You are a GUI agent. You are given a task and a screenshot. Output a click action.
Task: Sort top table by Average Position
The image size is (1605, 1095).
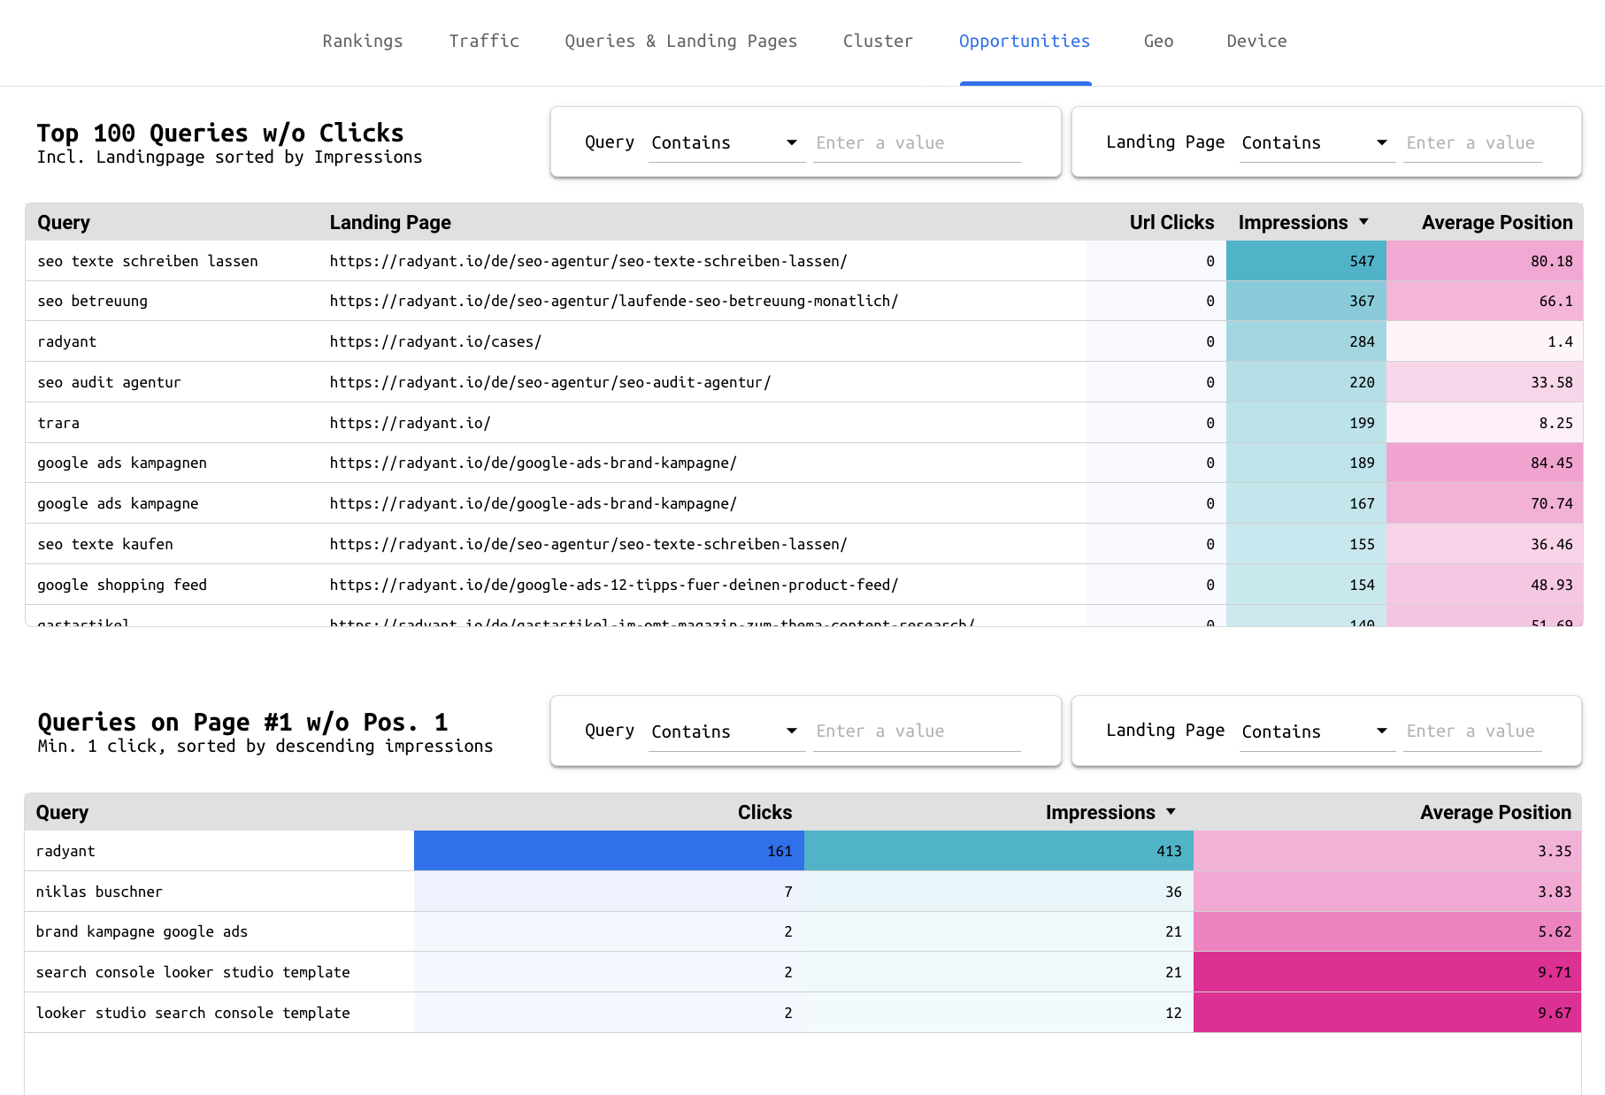click(x=1497, y=223)
